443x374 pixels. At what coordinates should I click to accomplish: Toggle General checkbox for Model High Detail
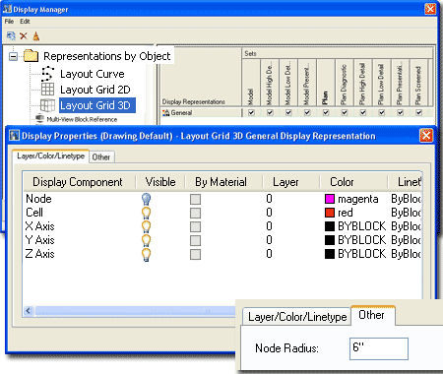270,112
